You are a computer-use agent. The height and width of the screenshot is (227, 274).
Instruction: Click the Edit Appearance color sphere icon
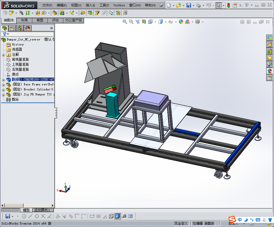pyautogui.click(x=181, y=22)
